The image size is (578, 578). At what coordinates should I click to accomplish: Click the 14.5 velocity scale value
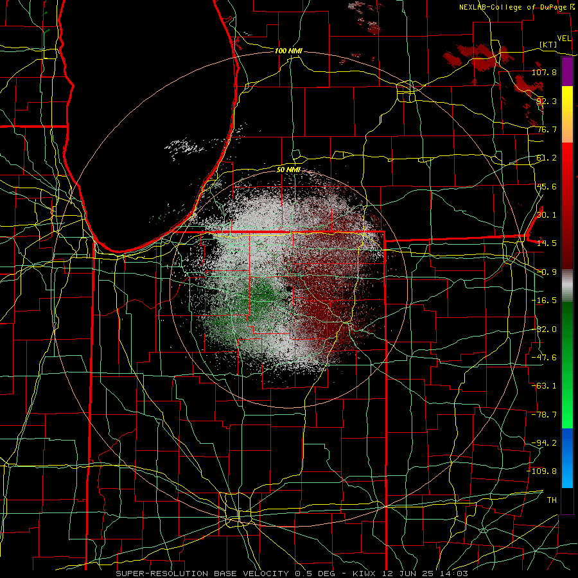click(547, 243)
